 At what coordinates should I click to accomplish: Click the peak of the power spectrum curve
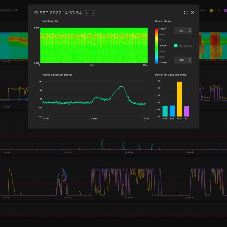121,86
